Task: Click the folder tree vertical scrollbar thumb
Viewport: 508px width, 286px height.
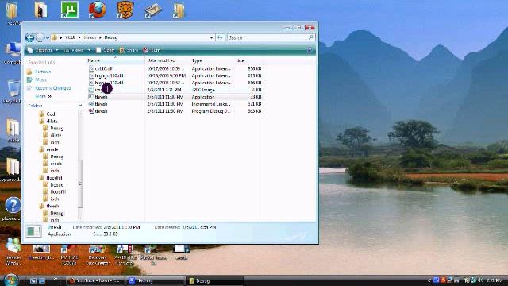Action: 80,184
